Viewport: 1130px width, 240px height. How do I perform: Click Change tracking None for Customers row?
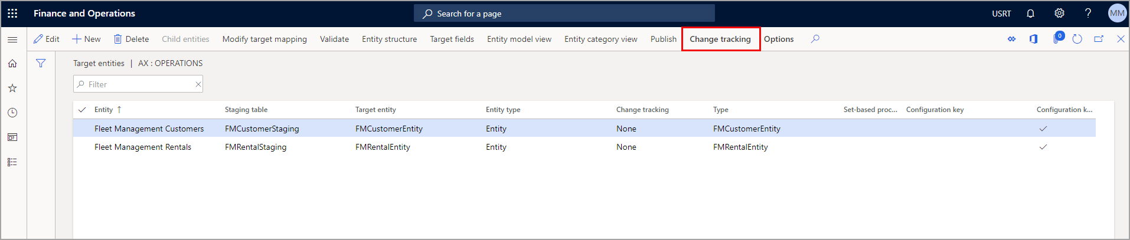click(626, 129)
